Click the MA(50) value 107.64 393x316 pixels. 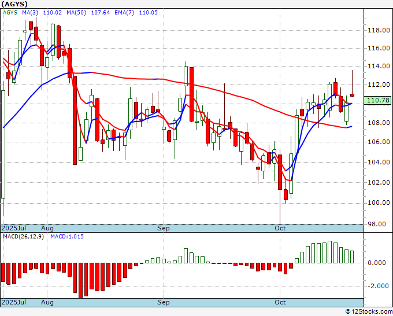click(100, 13)
